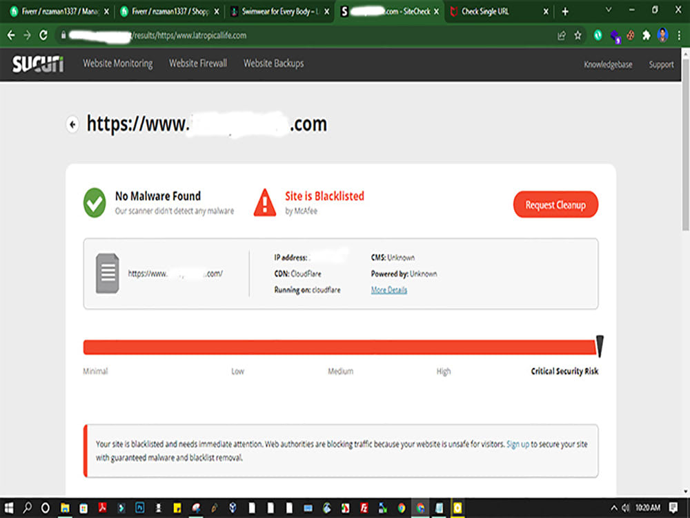Click the Sign up link in warning

point(517,444)
